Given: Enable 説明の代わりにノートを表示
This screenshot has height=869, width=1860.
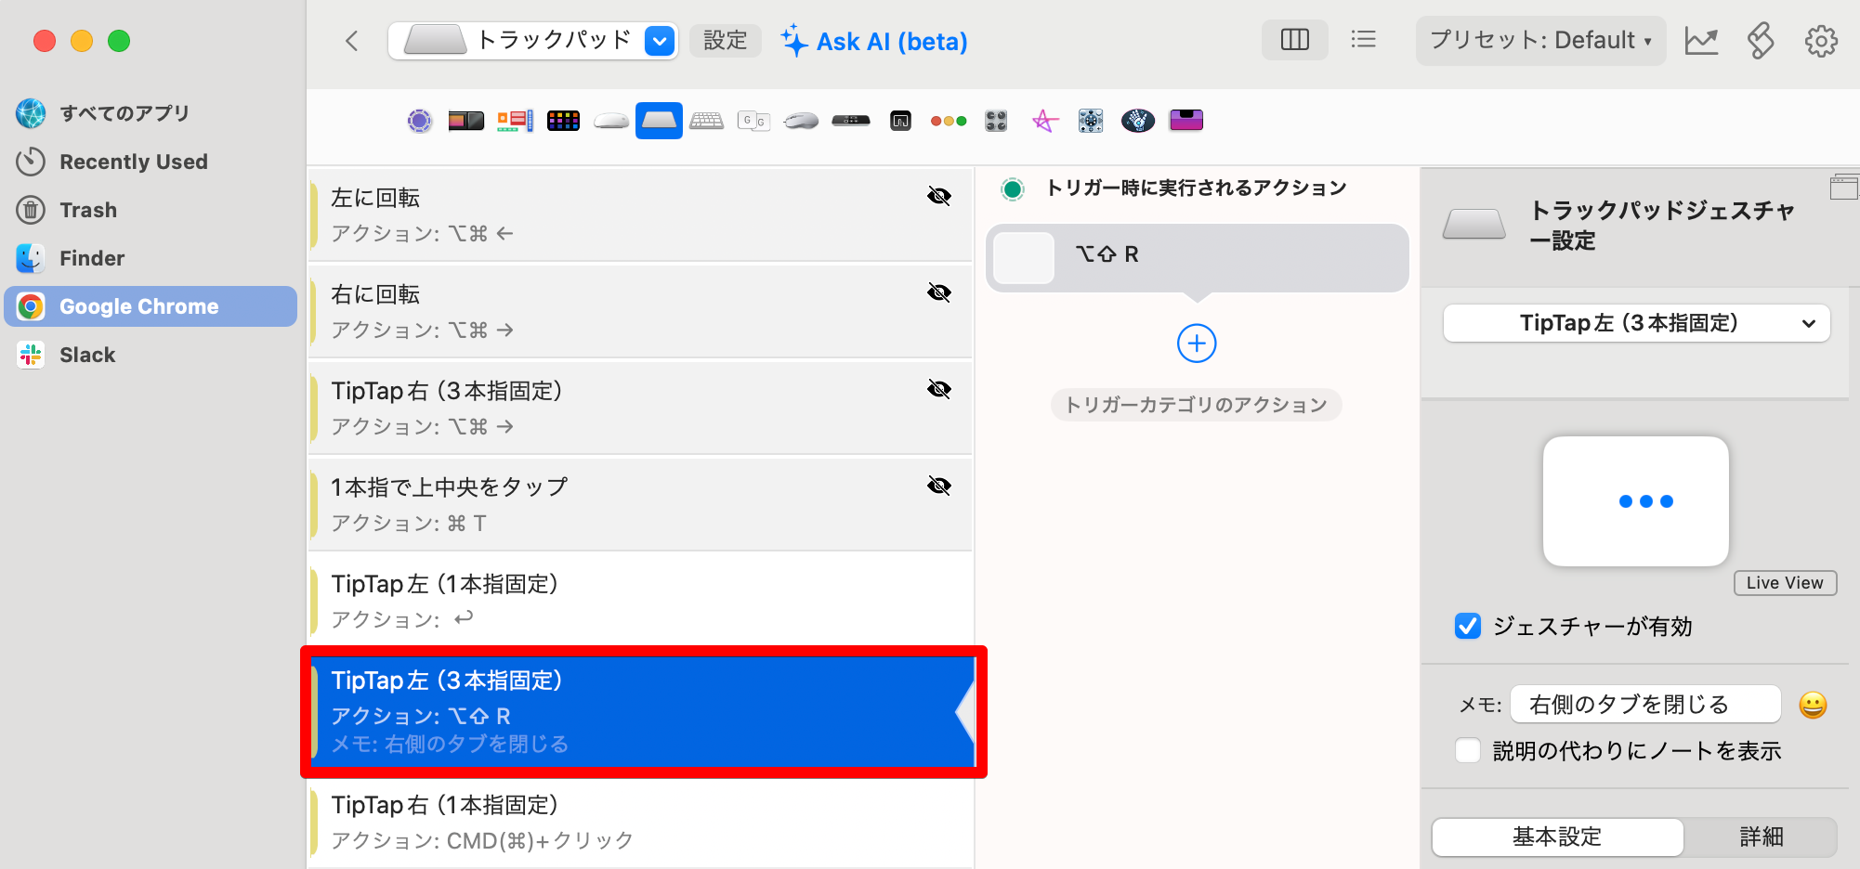Looking at the screenshot, I should tap(1467, 750).
